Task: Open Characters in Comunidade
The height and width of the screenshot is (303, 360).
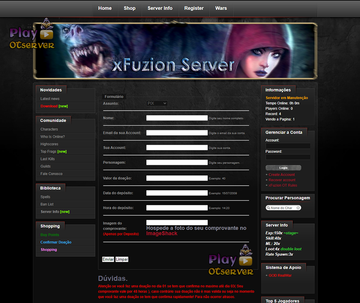Action: pos(49,129)
